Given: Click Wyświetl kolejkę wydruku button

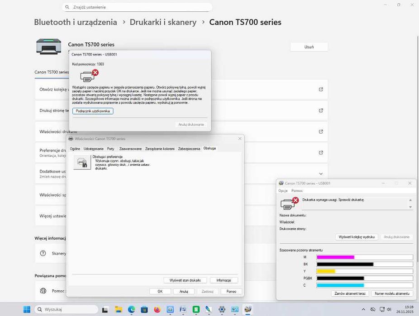Looking at the screenshot, I should [356, 237].
